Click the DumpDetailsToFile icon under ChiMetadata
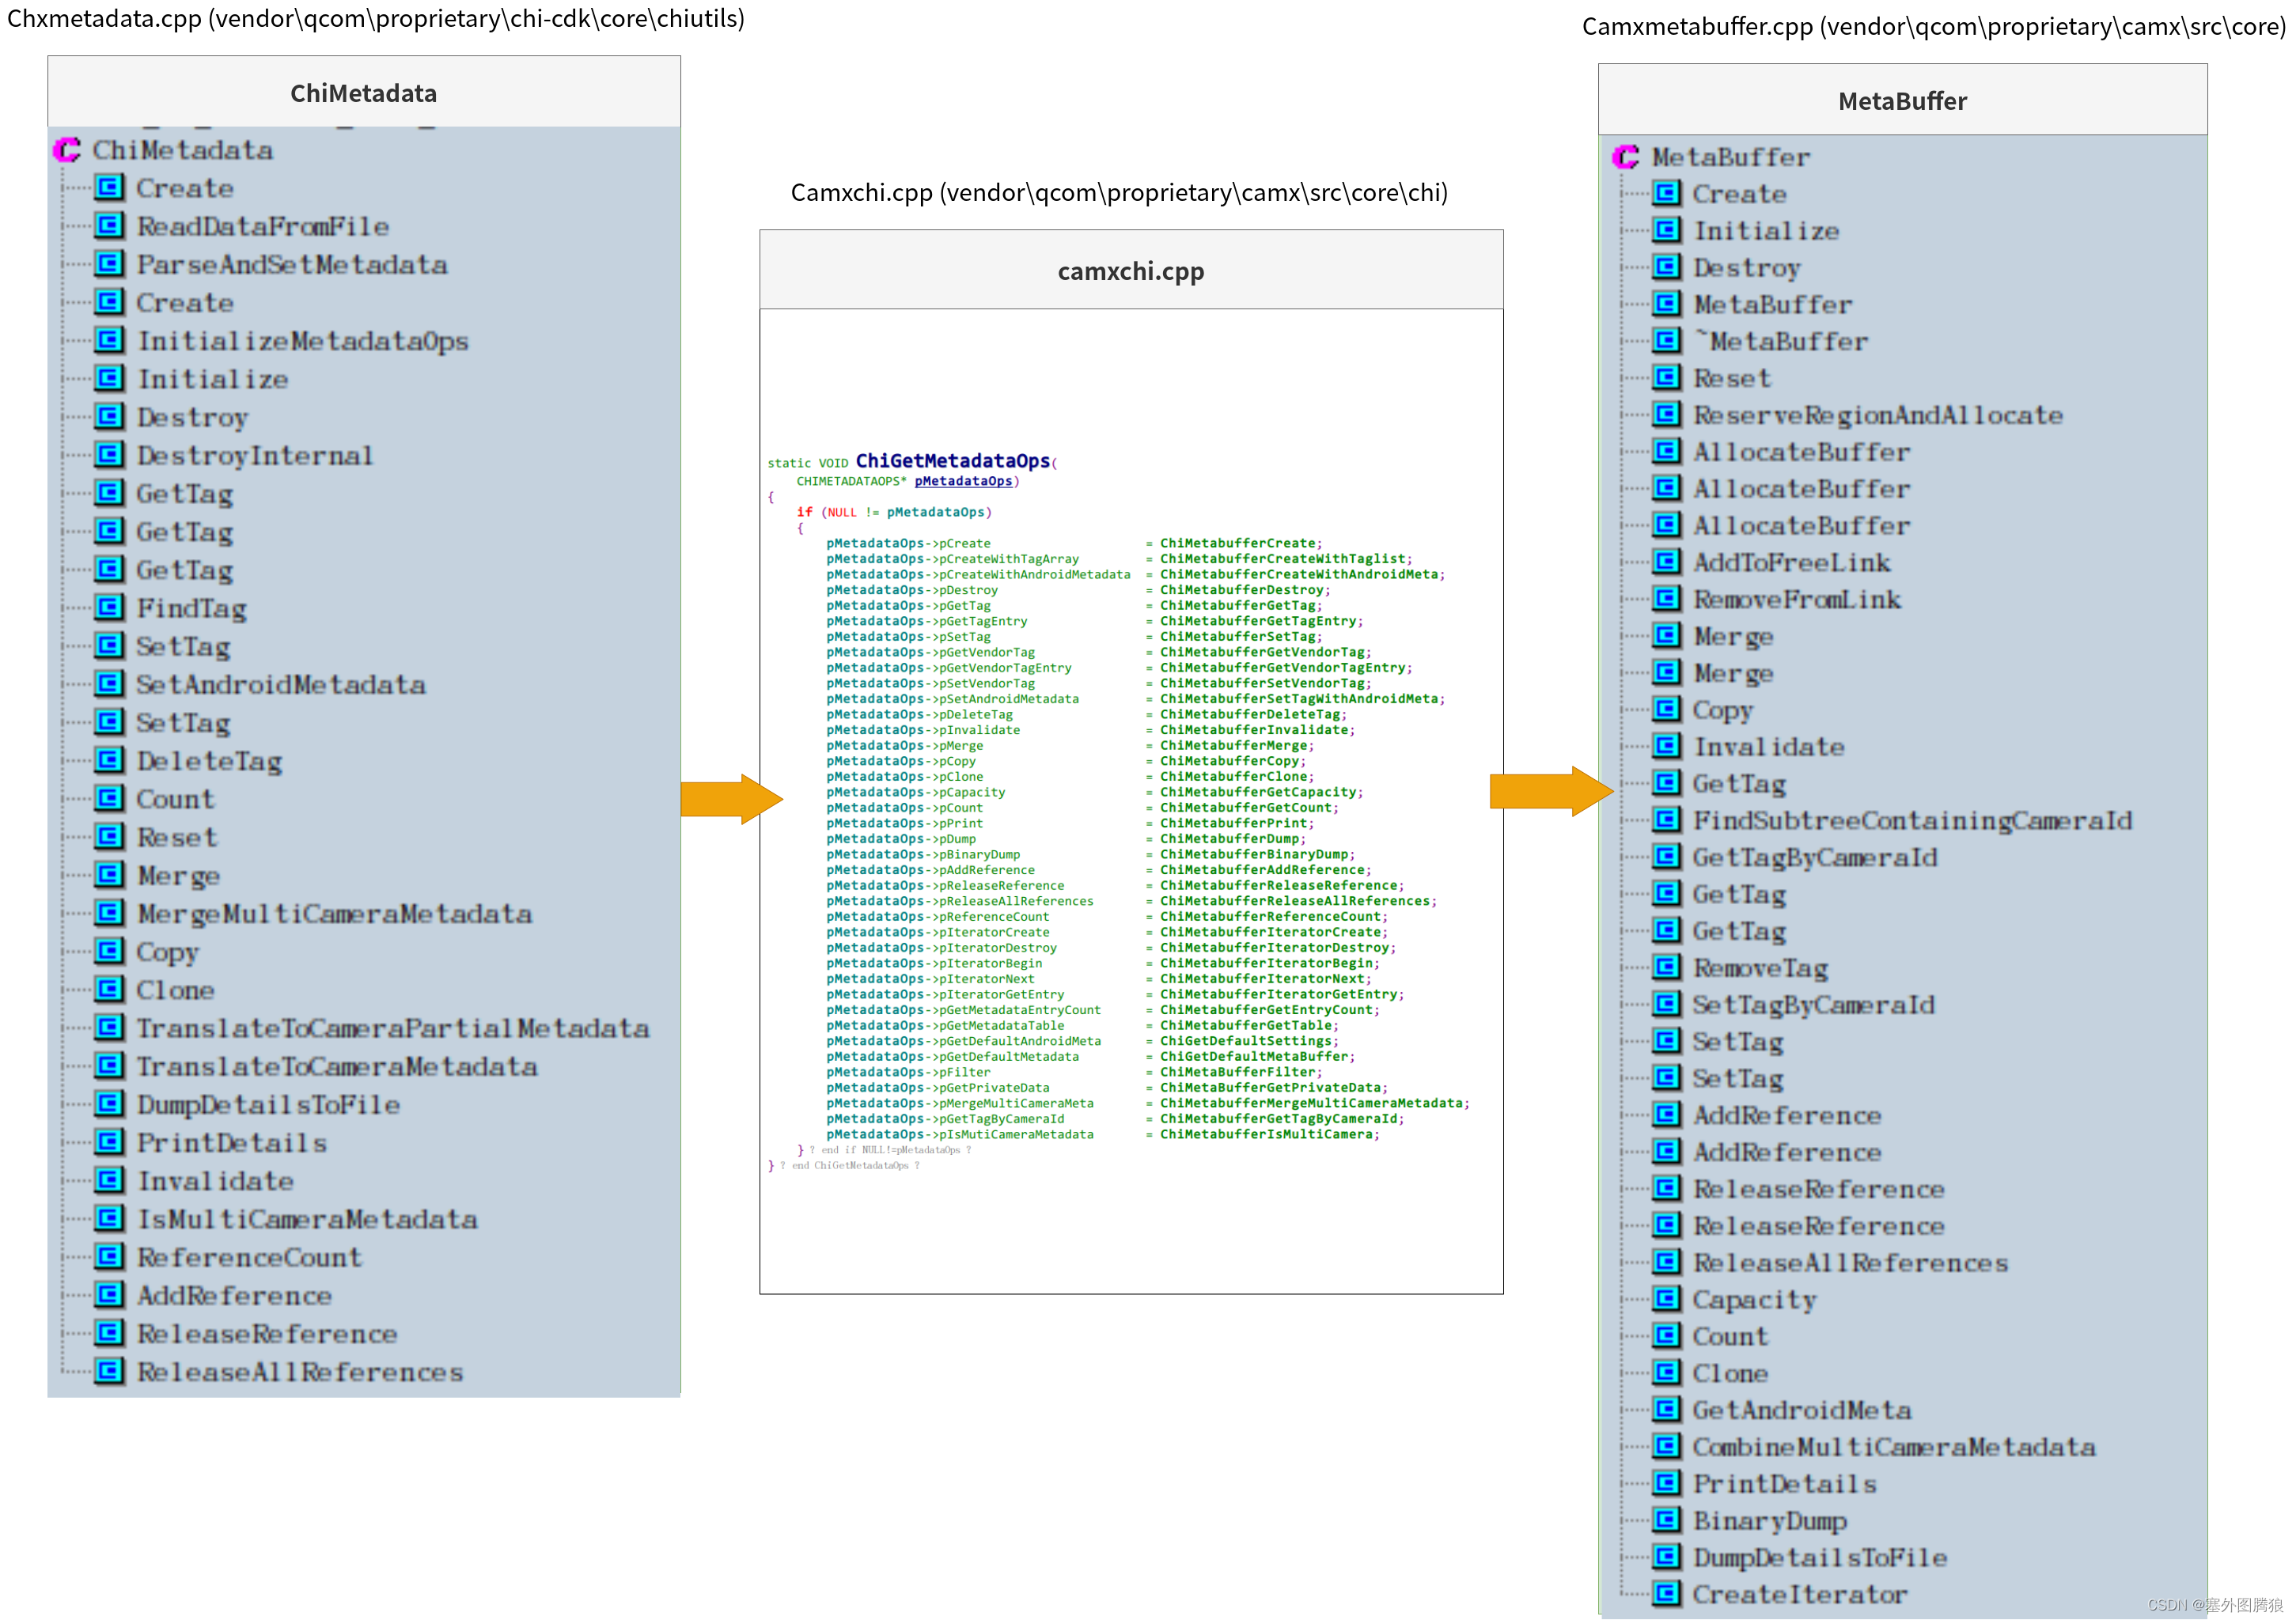The width and height of the screenshot is (2296, 1620). point(109,1104)
